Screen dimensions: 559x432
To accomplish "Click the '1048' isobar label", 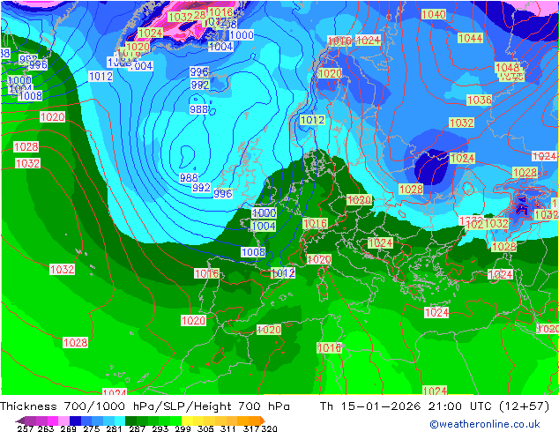I will pyautogui.click(x=507, y=67).
